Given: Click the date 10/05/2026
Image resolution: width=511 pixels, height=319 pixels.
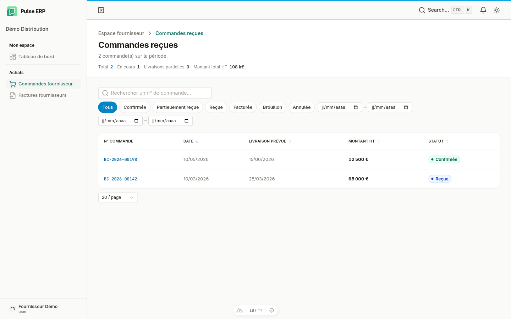Looking at the screenshot, I should pyautogui.click(x=196, y=159).
